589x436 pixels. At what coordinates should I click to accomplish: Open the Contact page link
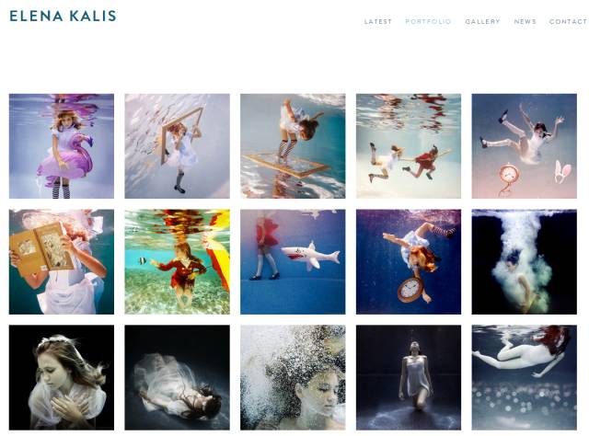569,22
